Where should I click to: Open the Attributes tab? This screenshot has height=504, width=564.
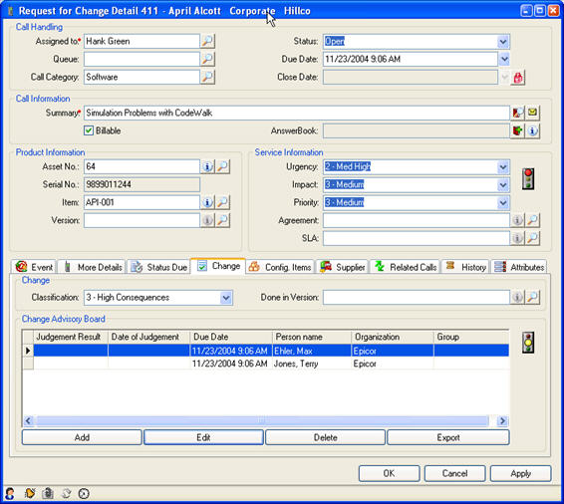[x=519, y=267]
